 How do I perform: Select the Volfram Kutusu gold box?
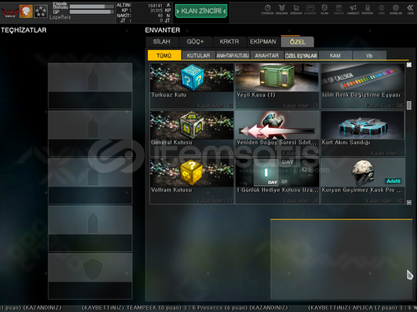coord(192,181)
